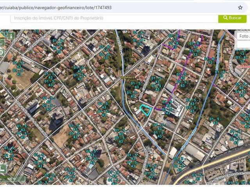Click the yellow DO ARAES map label

tap(127, 78)
